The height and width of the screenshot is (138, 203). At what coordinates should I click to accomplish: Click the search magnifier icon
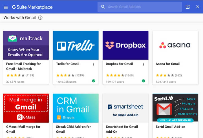[x=103, y=7]
